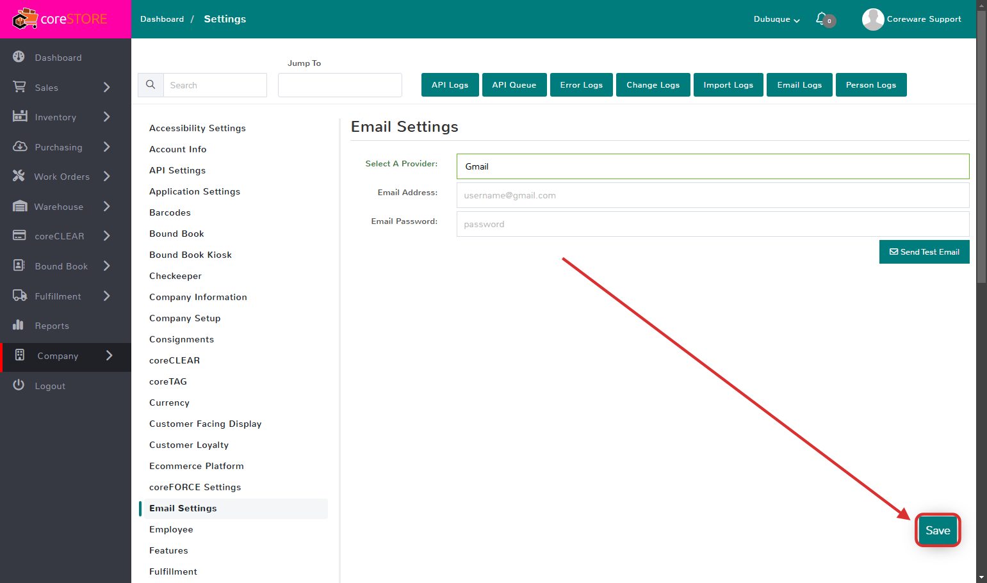Open Customer Facing Display settings
The height and width of the screenshot is (583, 987).
(205, 424)
